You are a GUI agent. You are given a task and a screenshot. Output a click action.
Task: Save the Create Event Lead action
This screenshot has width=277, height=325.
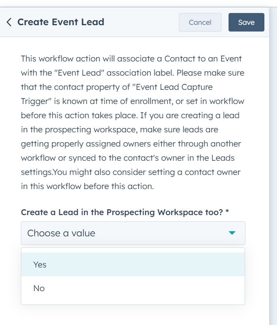(246, 22)
